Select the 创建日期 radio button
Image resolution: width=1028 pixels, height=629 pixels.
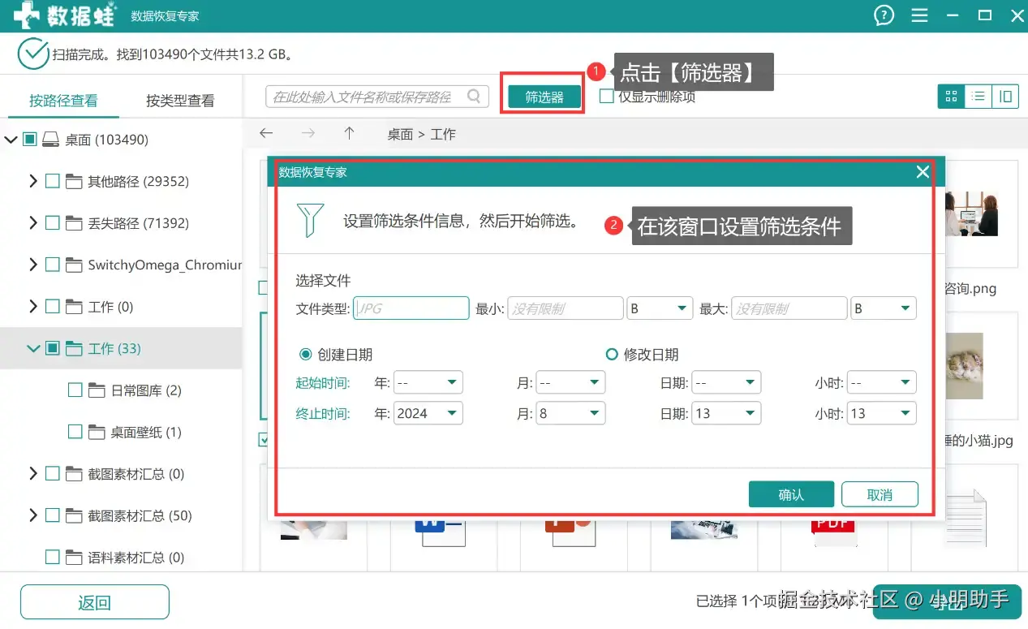tap(306, 355)
